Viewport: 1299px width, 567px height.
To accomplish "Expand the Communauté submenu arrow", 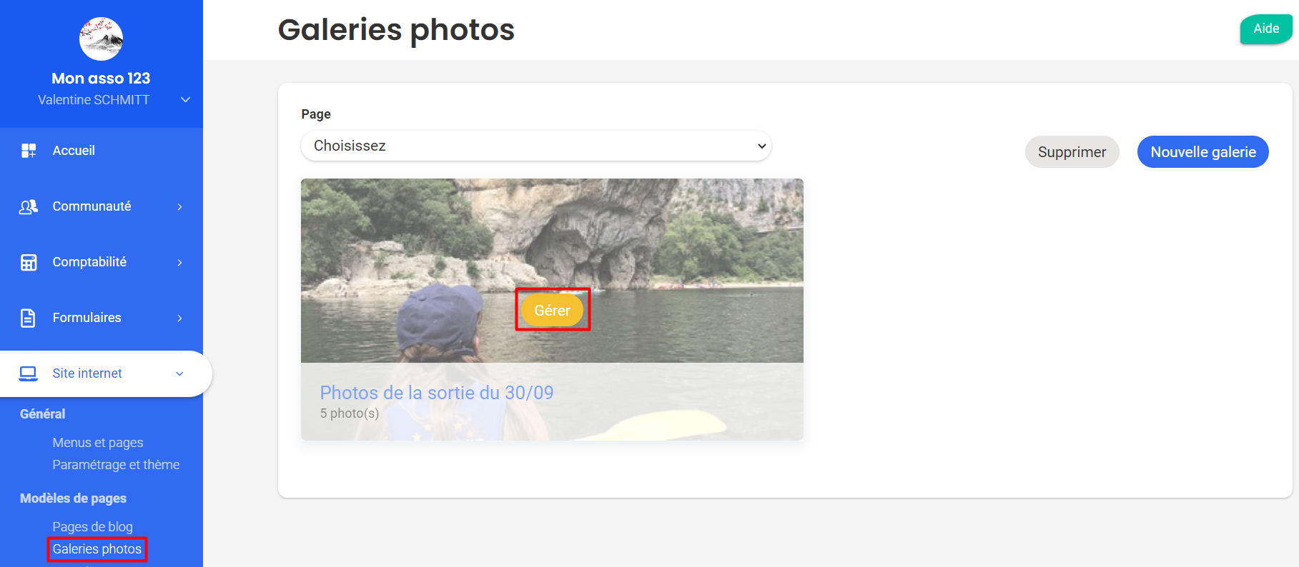I will [x=179, y=206].
